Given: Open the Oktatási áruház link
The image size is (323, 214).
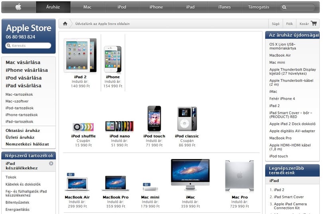Looking at the screenshot, I should click(x=23, y=131).
